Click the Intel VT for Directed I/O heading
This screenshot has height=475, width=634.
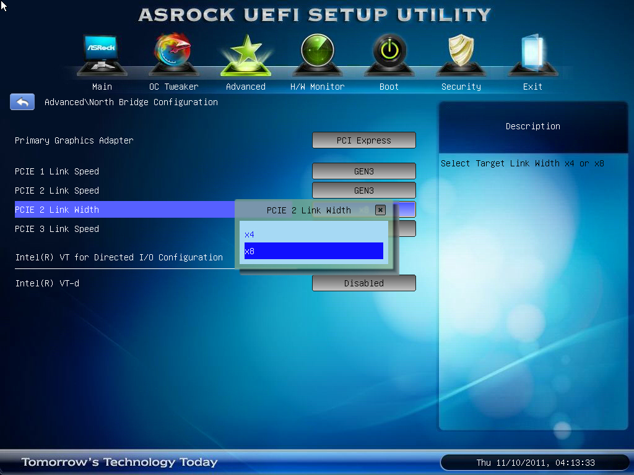click(119, 257)
